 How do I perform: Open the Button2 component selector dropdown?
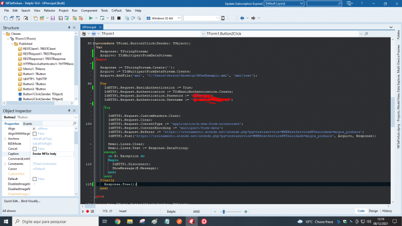(x=76, y=117)
